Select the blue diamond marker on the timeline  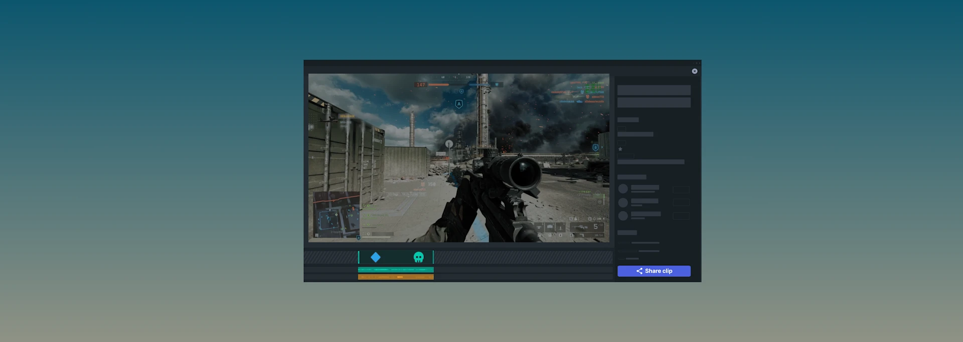[x=376, y=257]
